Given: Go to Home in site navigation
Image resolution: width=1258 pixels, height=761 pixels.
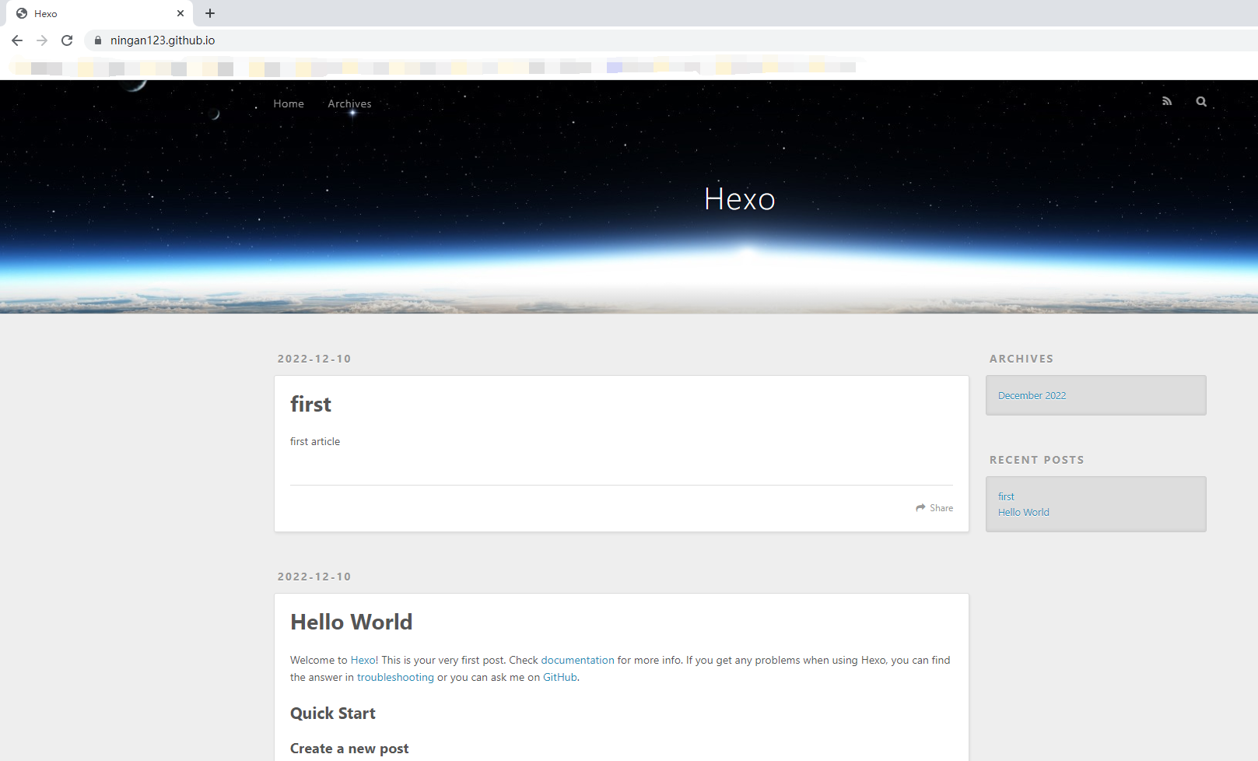Looking at the screenshot, I should point(289,103).
